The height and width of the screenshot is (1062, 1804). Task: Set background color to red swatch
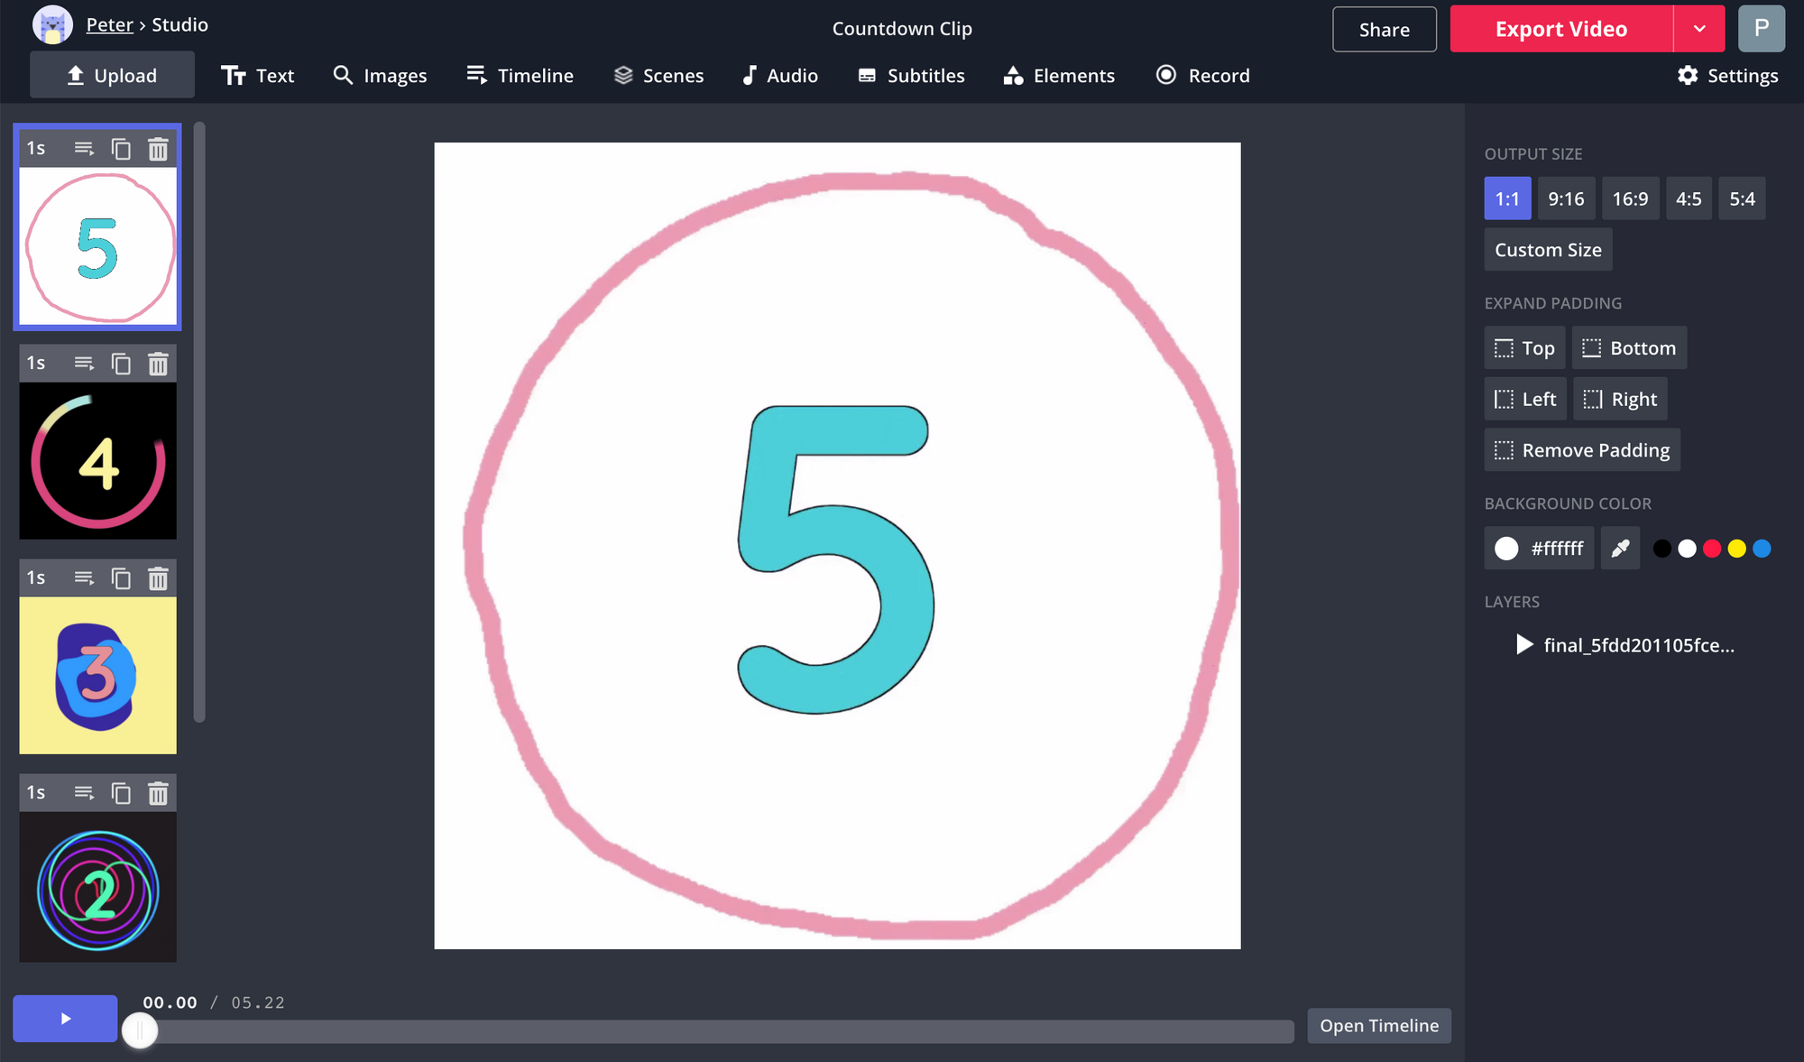(1712, 548)
